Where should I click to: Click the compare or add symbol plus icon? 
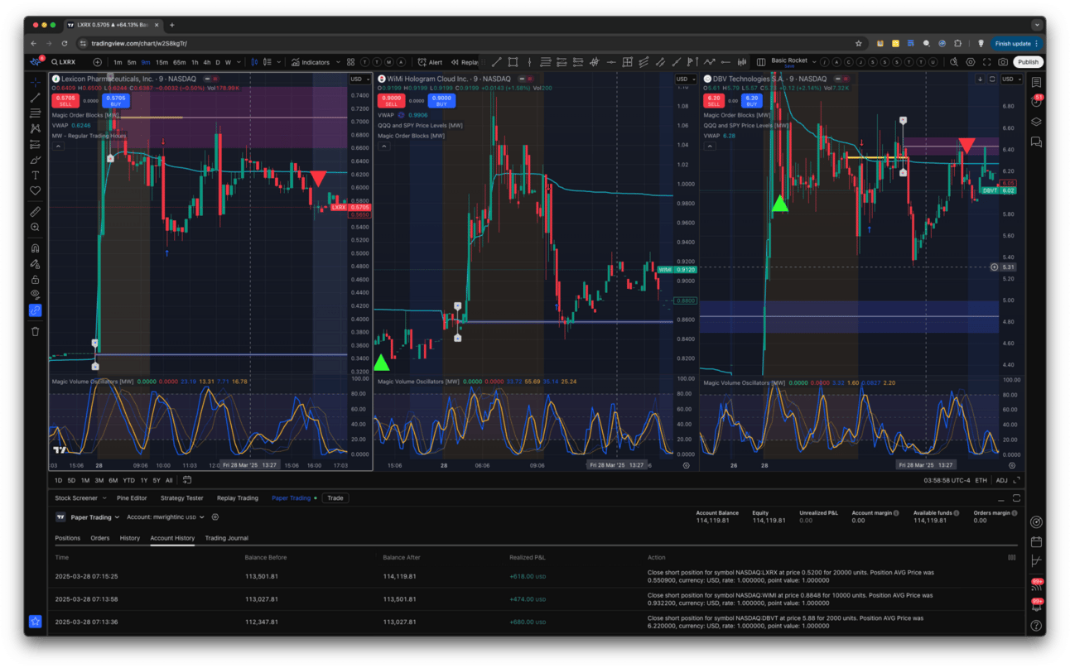click(98, 62)
